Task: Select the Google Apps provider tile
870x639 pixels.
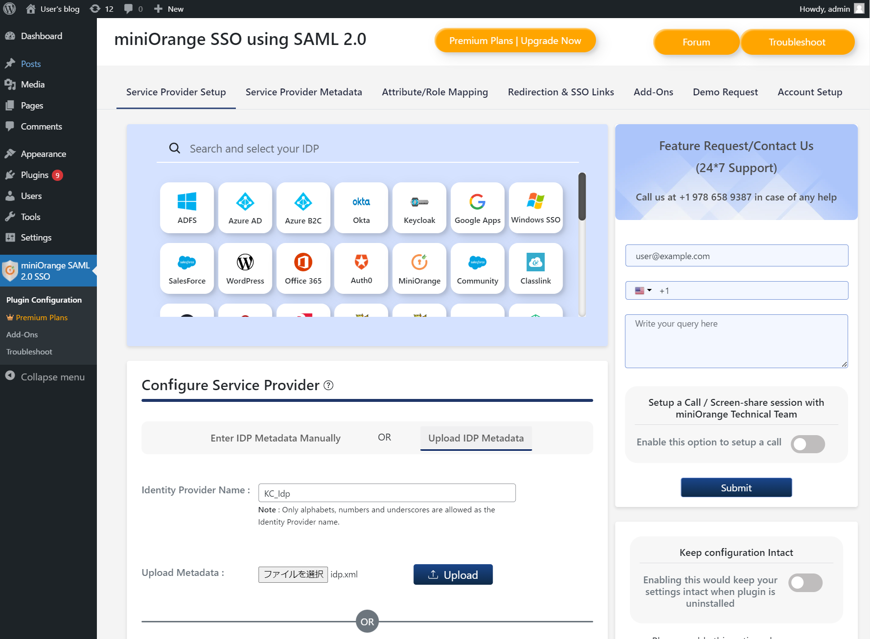Action: [x=478, y=208]
